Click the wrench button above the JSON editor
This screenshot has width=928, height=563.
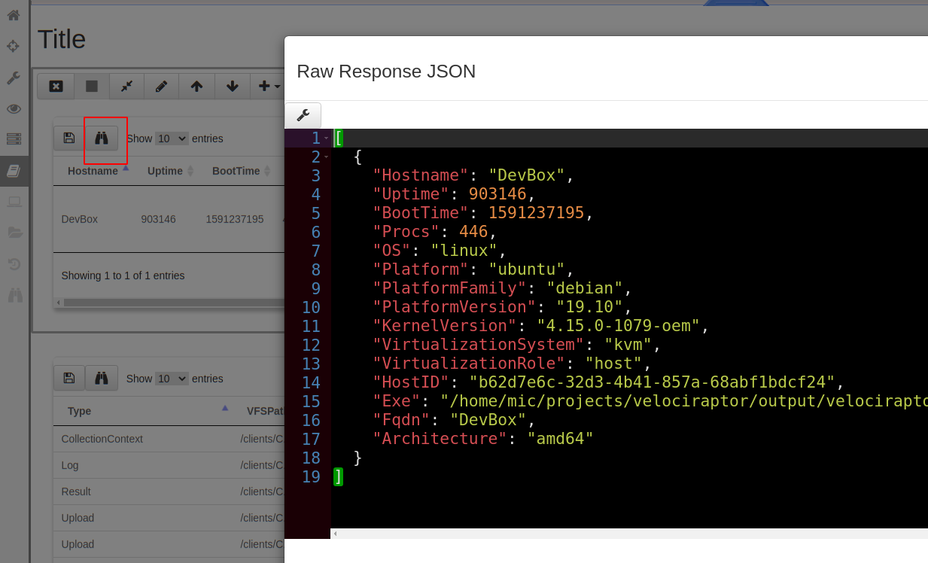point(303,115)
